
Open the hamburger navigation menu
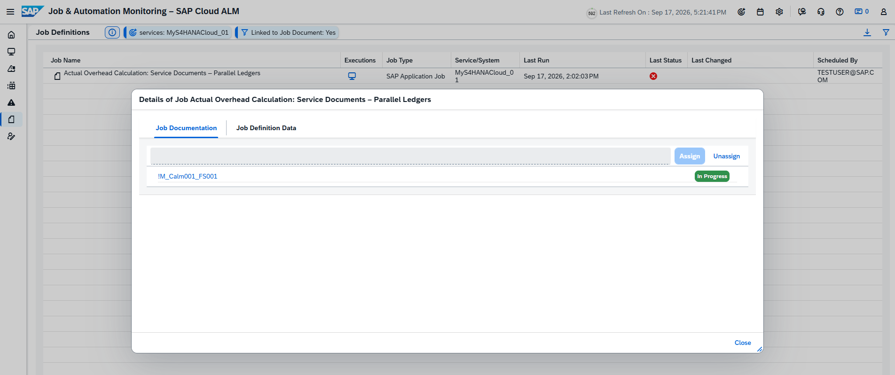click(10, 12)
